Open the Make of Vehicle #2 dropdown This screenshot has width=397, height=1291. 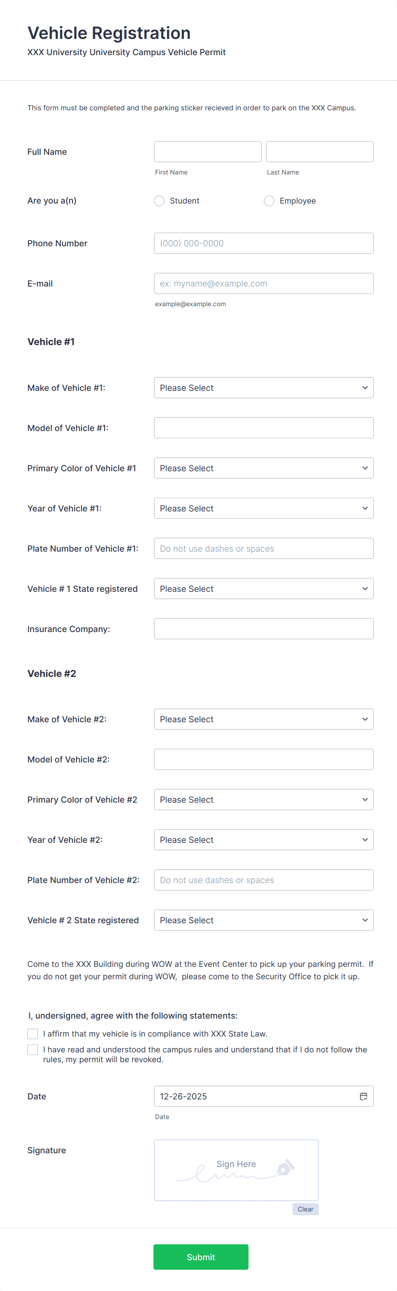pyautogui.click(x=263, y=719)
